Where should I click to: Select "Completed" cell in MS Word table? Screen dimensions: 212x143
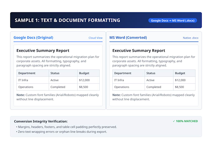[159, 87]
